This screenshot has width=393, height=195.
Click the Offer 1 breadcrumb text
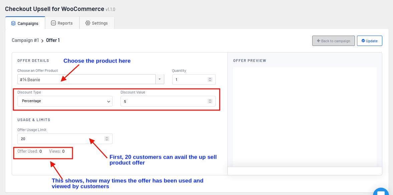coord(53,40)
